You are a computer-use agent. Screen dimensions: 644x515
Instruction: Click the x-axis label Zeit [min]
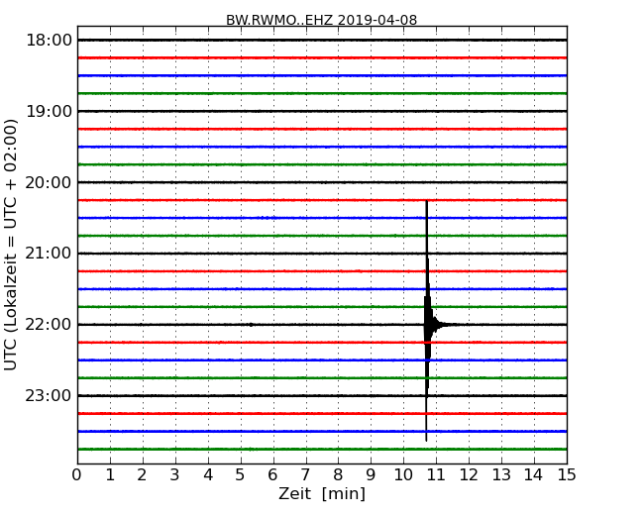coord(322,493)
